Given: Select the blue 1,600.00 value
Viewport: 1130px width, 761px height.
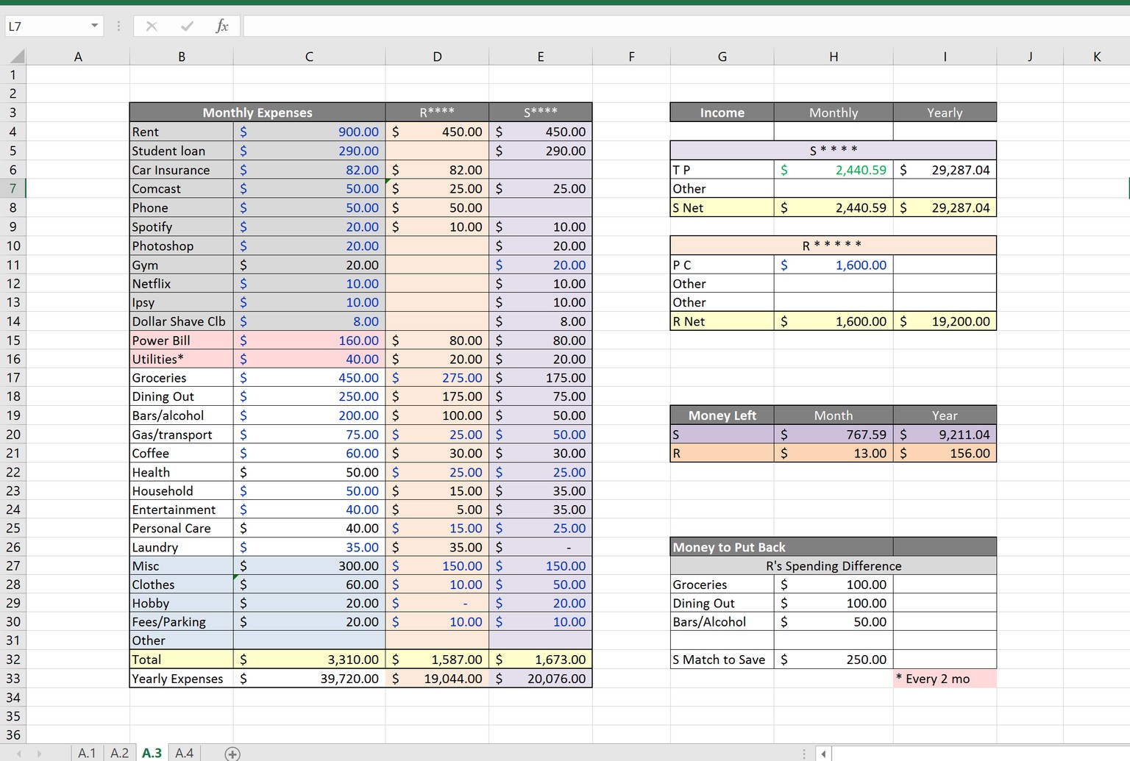Looking at the screenshot, I should [834, 265].
